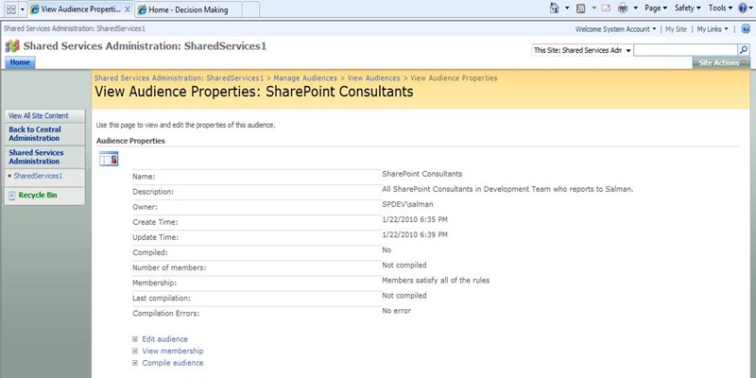Click the RSS feeds toolbar icon
The width and height of the screenshot is (756, 378).
point(581,8)
